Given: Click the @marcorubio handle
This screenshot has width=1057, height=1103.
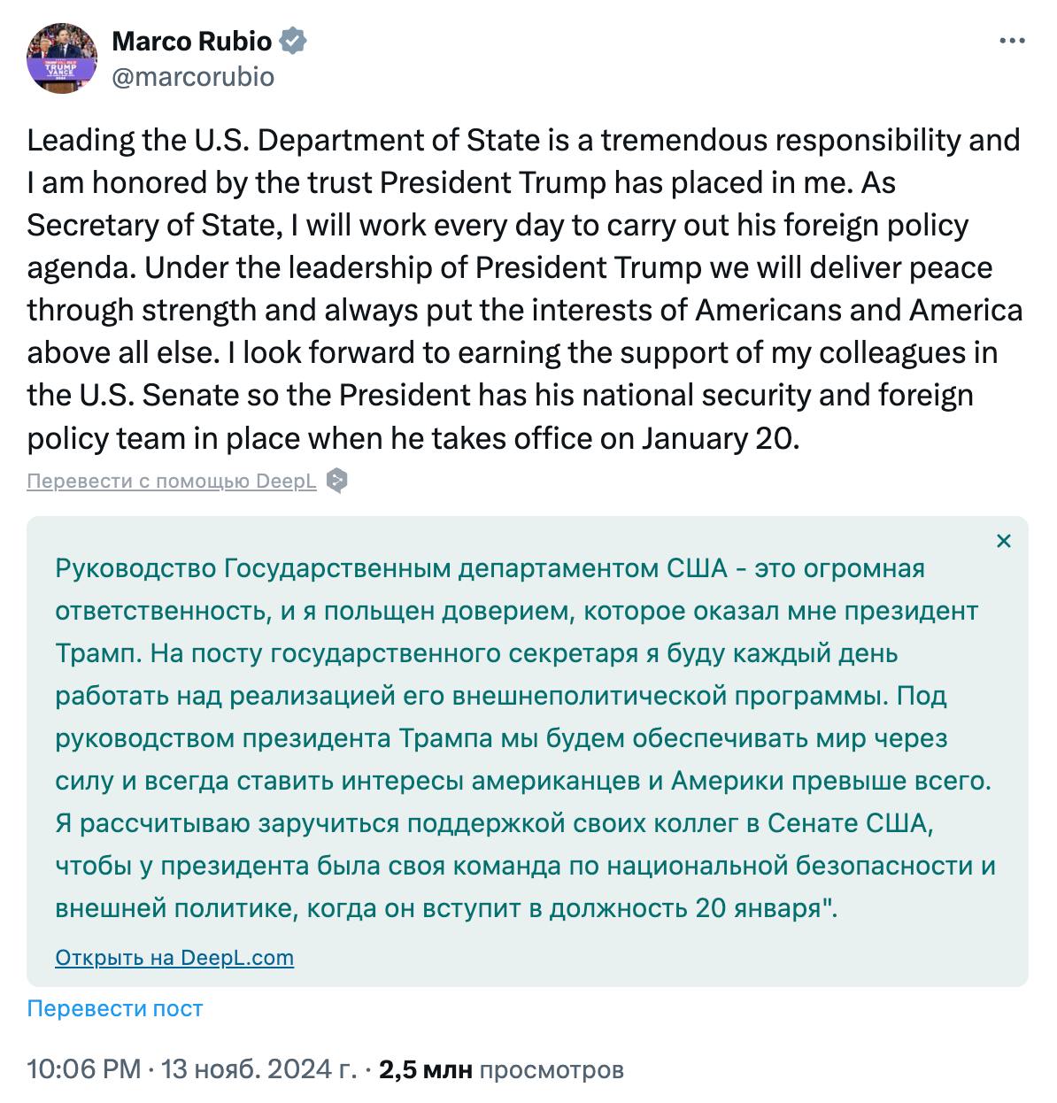Looking at the screenshot, I should tap(193, 77).
